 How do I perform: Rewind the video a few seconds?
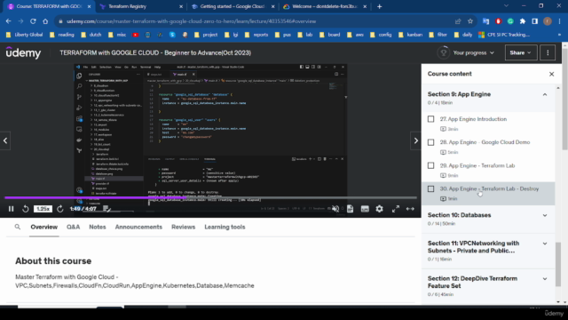click(x=26, y=209)
